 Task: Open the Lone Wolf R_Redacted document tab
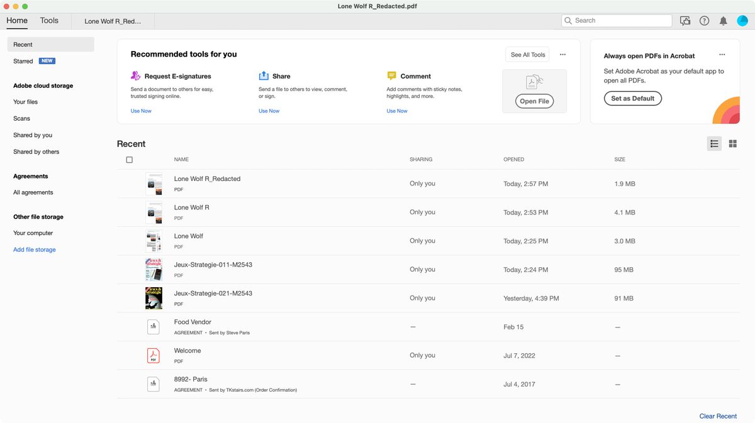(x=113, y=20)
